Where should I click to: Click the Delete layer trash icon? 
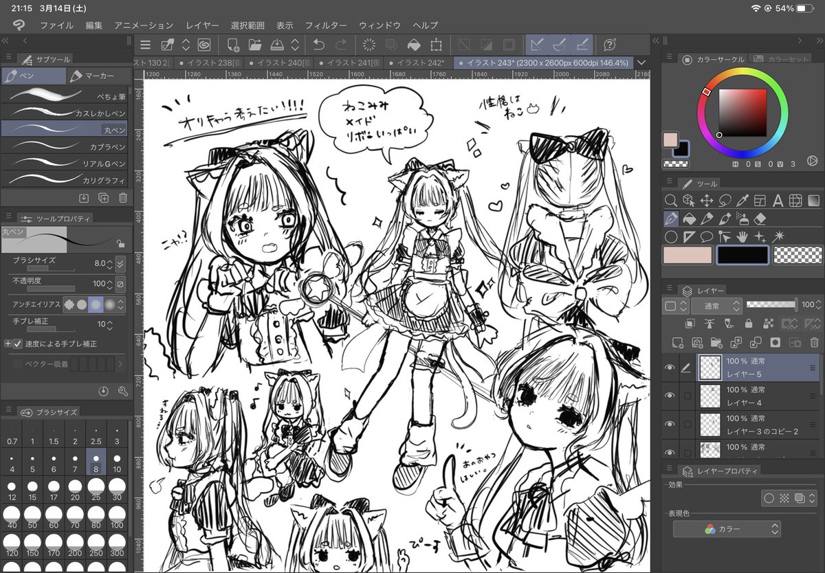(x=815, y=342)
